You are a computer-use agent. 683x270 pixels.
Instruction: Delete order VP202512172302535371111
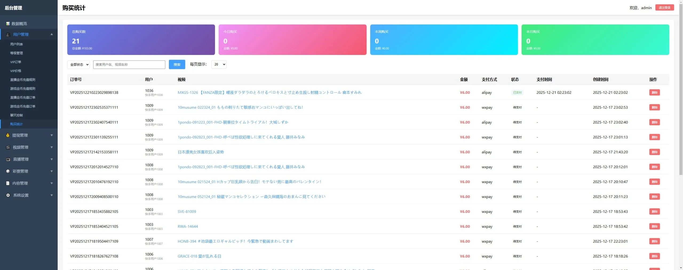[654, 107]
